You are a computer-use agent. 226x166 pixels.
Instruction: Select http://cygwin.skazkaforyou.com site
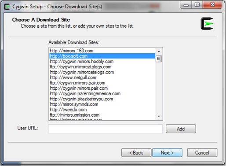(x=102, y=99)
